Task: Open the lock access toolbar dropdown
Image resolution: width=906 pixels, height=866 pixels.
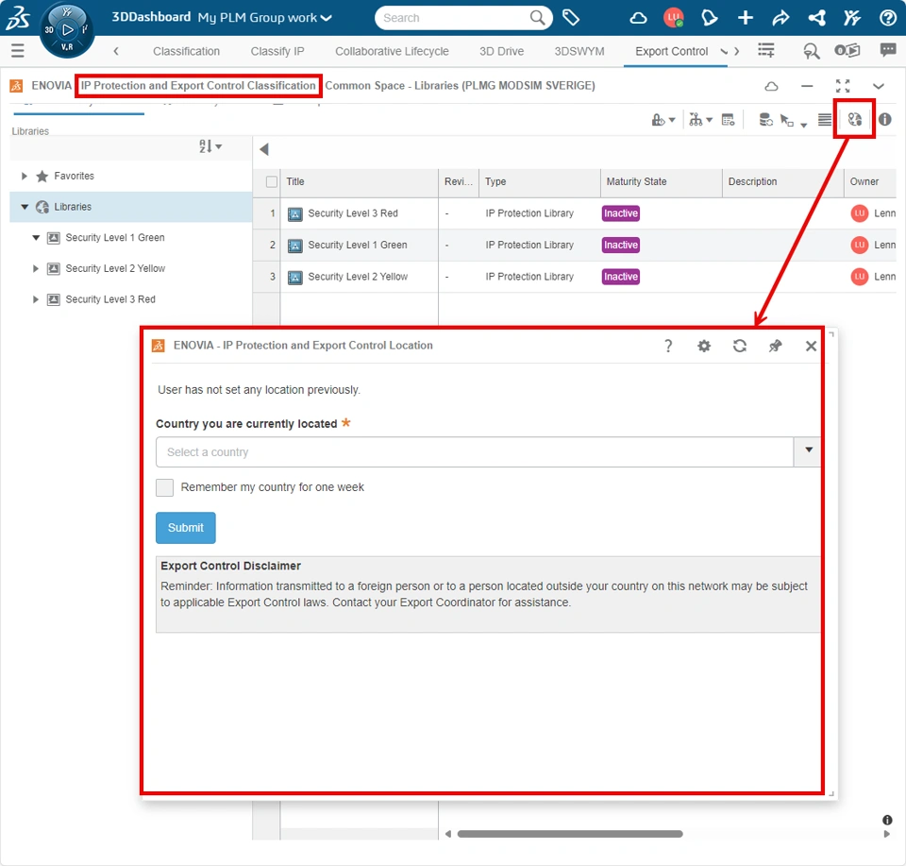Action: [x=663, y=120]
